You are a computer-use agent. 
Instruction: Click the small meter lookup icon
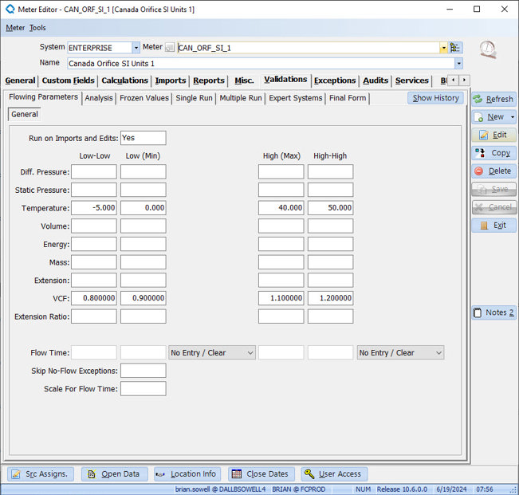pos(170,48)
